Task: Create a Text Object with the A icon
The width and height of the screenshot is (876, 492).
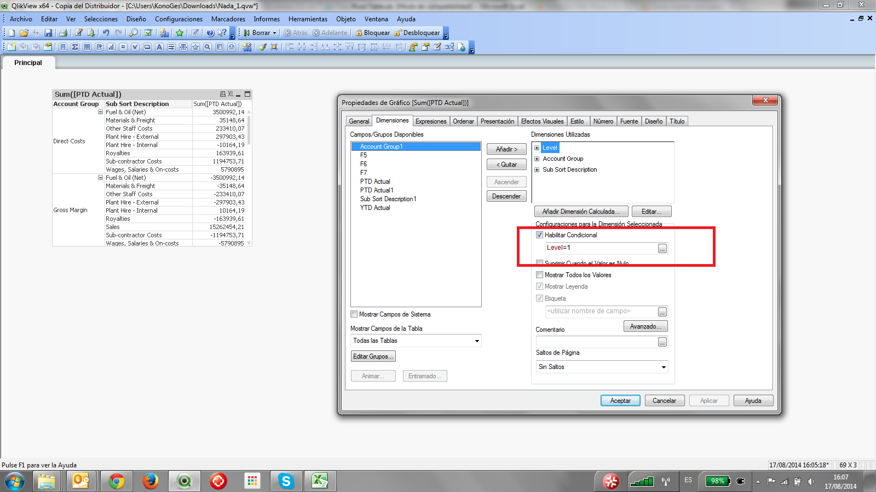Action: coord(159,47)
